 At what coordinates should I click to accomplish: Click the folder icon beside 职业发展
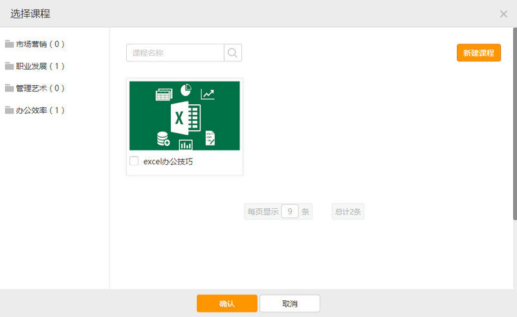pyautogui.click(x=9, y=66)
